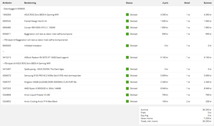Open product ASUS ROG Strix B850-A Gaming WIFI
The height and width of the screenshot is (126, 214).
(42, 15)
